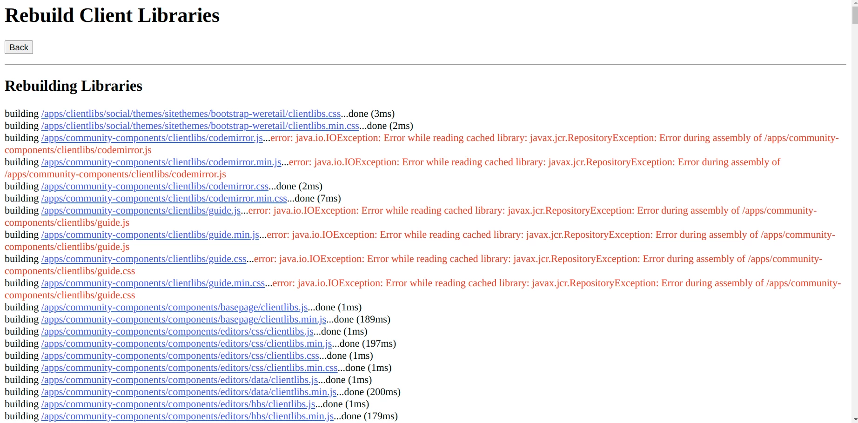Click the Back button
Image resolution: width=858 pixels, height=423 pixels.
[19, 47]
